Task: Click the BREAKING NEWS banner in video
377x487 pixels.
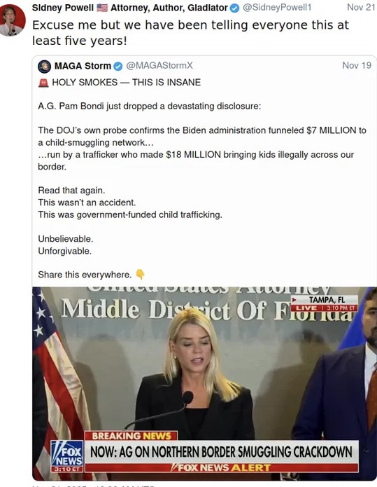Action: [x=131, y=435]
